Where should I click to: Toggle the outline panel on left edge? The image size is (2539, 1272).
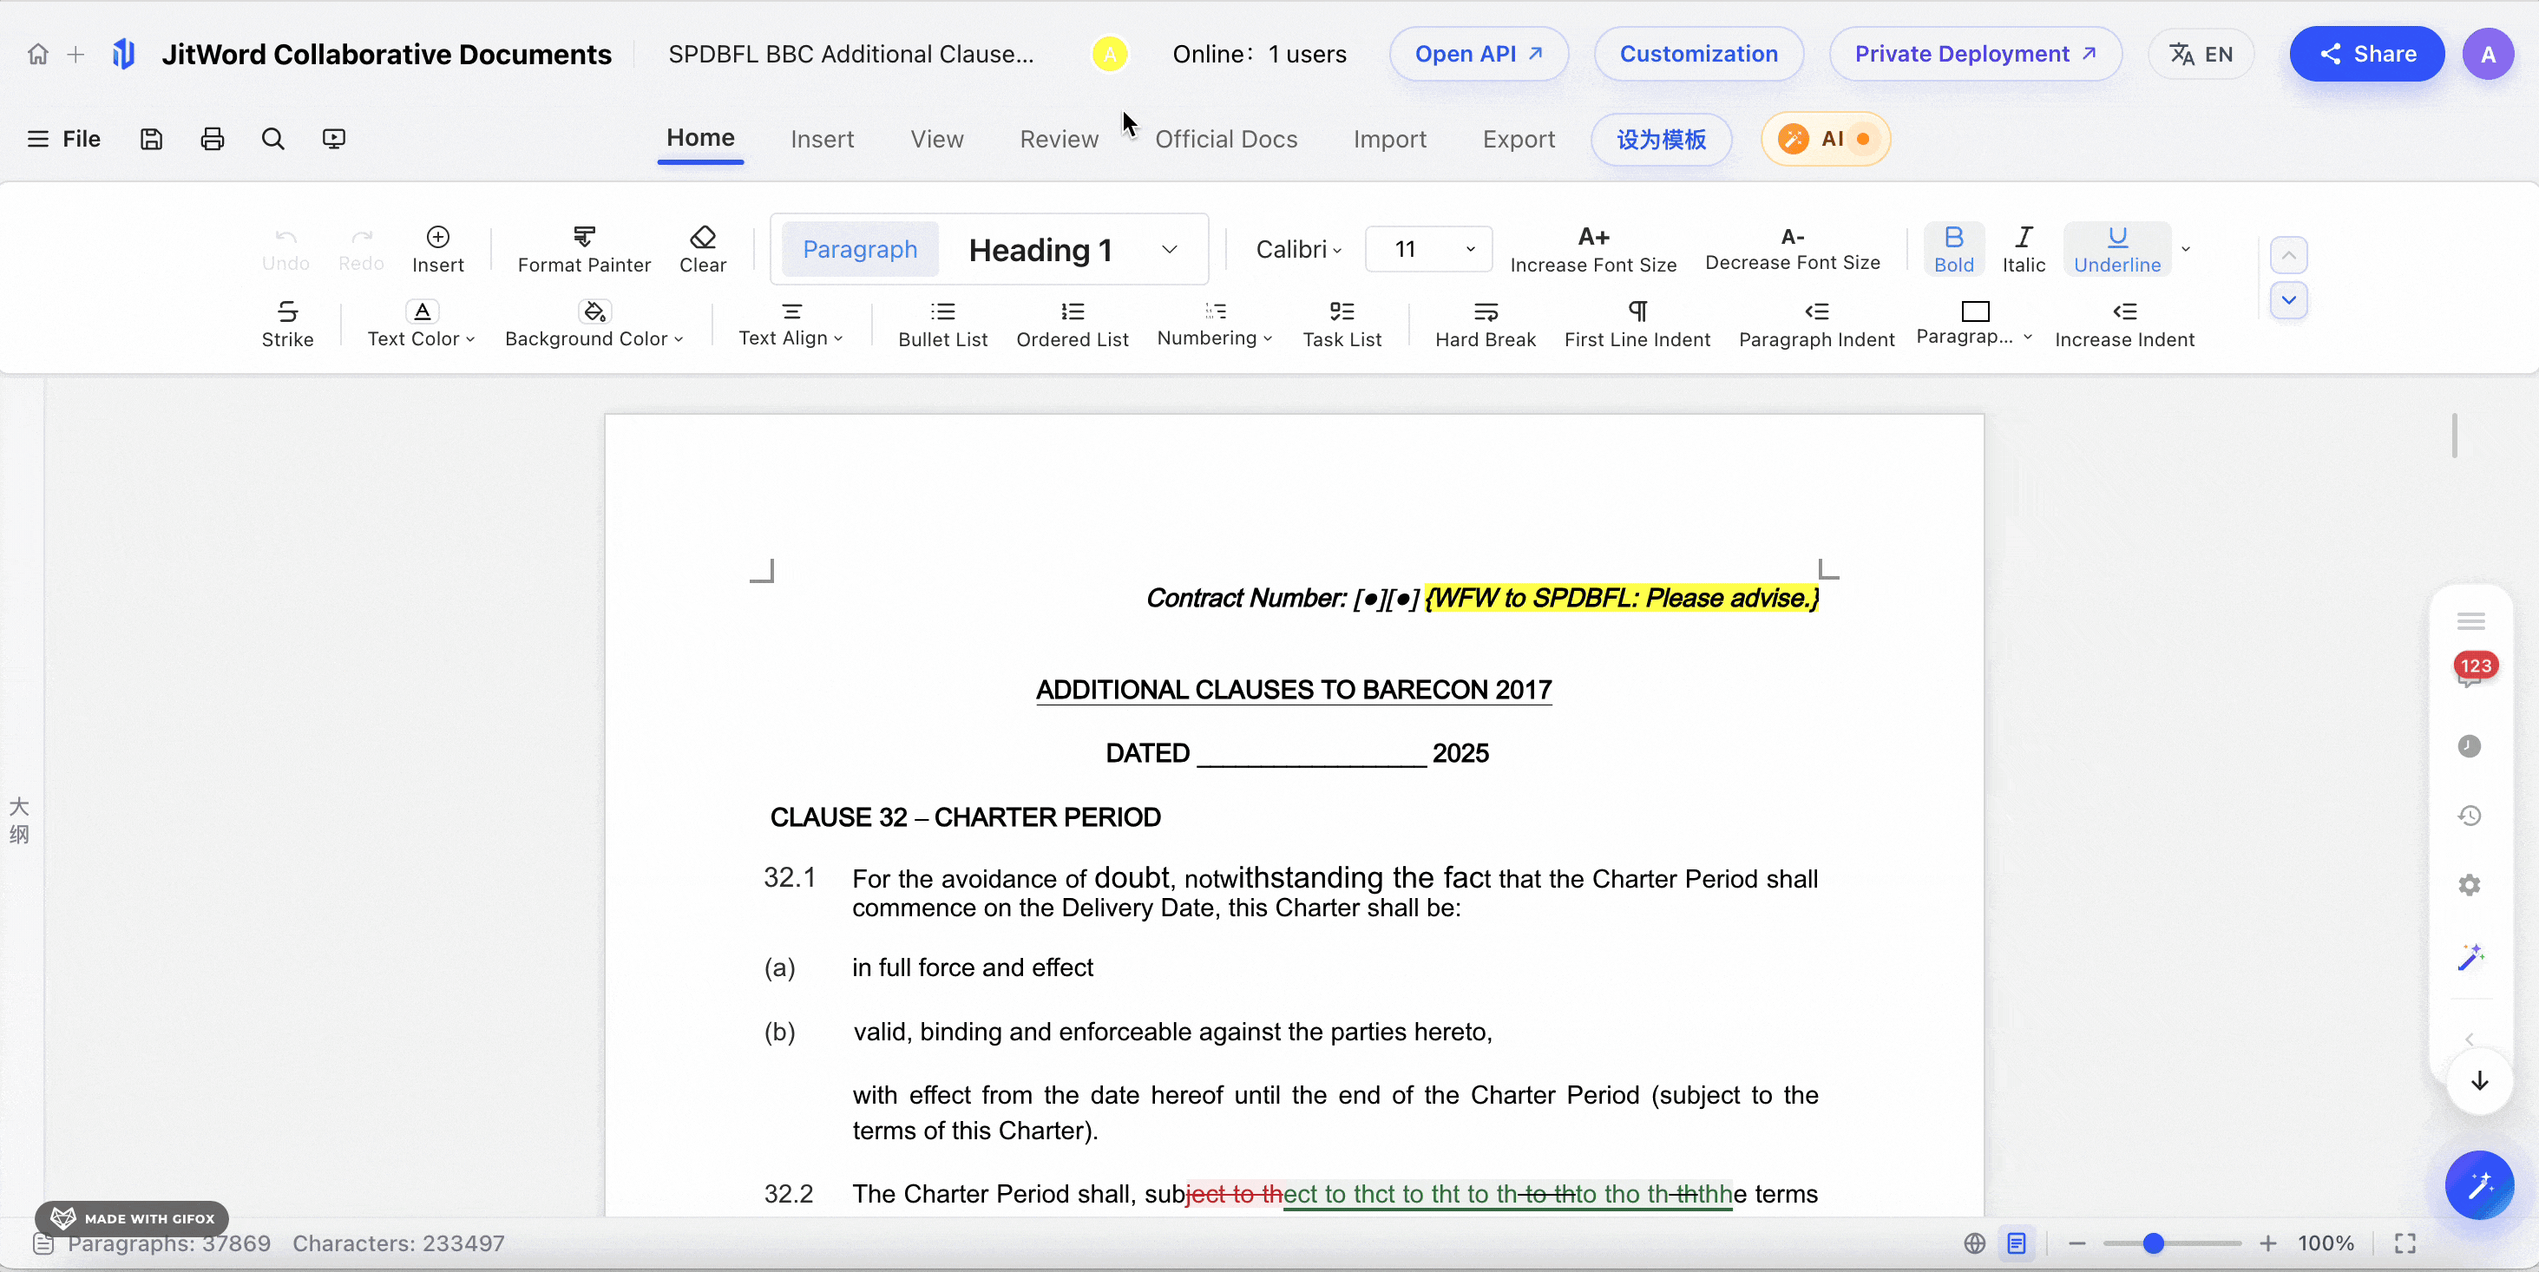point(19,821)
